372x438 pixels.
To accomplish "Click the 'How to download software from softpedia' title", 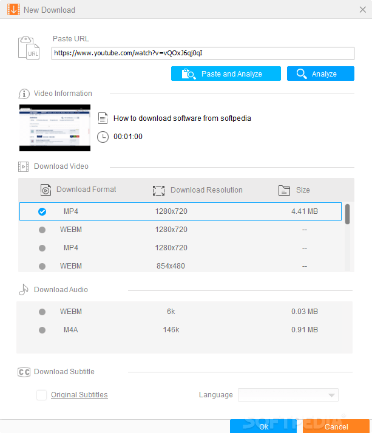I will pyautogui.click(x=182, y=118).
